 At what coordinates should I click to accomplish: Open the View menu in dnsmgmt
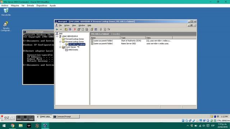(74, 25)
